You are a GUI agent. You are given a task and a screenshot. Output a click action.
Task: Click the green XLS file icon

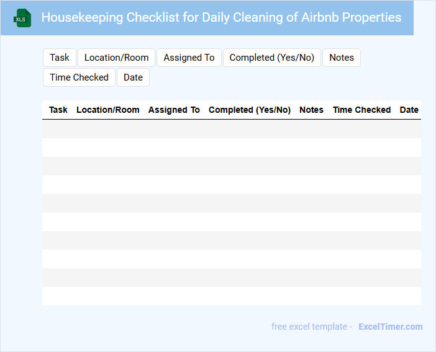[22, 18]
